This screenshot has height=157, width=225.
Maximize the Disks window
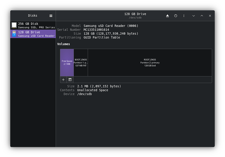click(202, 16)
